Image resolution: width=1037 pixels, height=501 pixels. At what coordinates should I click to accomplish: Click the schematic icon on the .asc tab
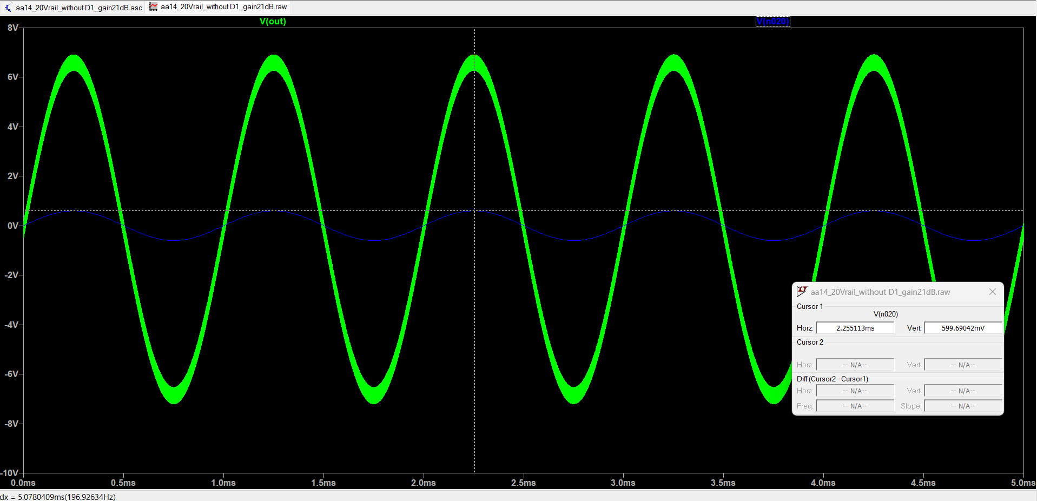click(8, 8)
